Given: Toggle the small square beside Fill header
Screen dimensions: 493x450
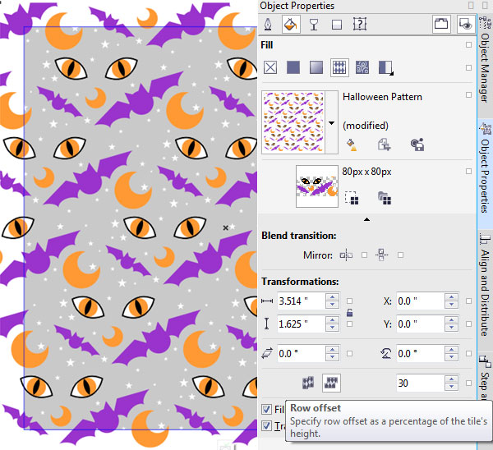Looking at the screenshot, I should [468, 45].
